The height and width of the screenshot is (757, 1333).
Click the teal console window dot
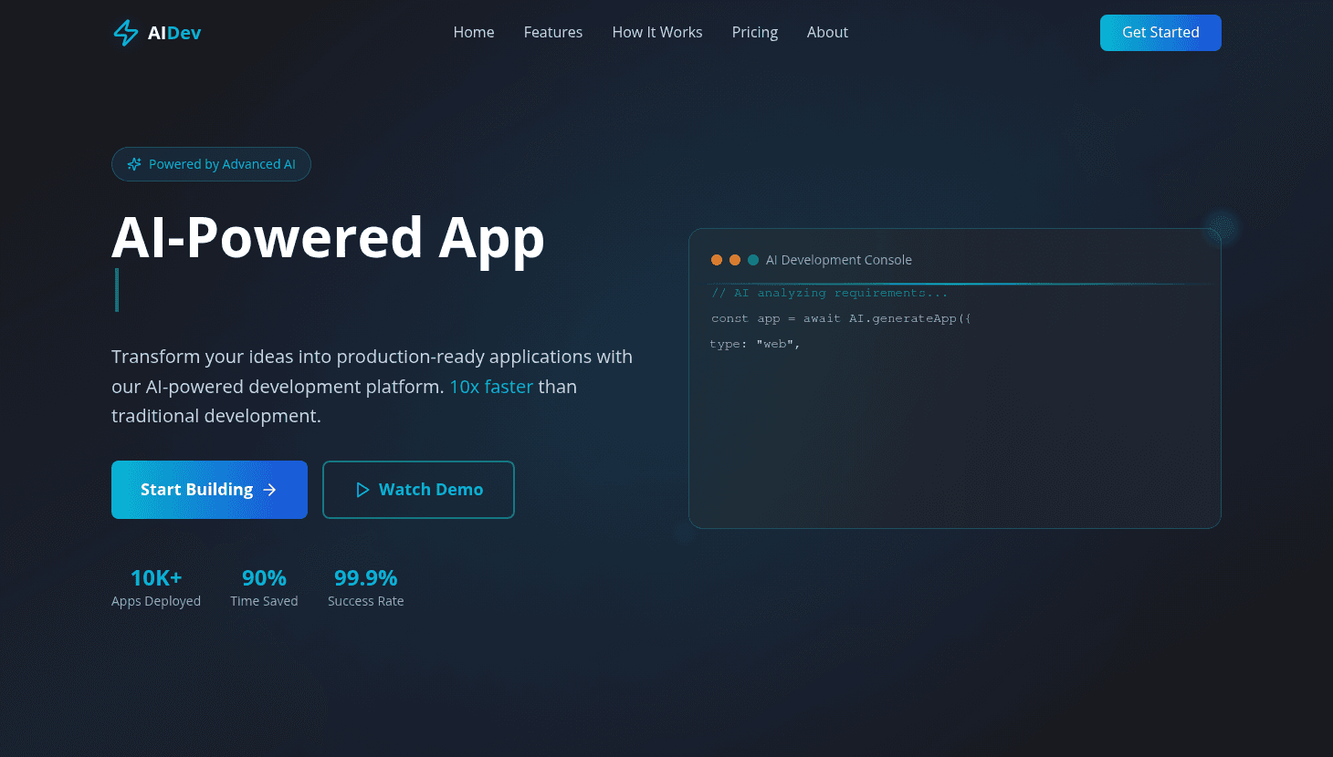click(x=753, y=260)
